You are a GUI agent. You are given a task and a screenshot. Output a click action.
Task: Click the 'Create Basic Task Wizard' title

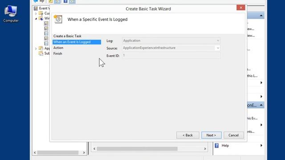tap(148, 9)
